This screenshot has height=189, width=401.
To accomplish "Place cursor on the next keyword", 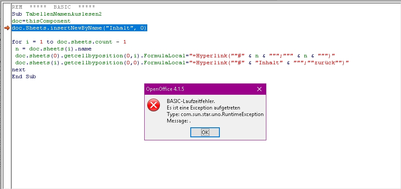I will (x=19, y=70).
